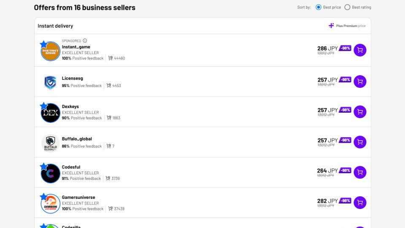Select Best rating sort option
This screenshot has height=228, width=405.
(x=347, y=7)
